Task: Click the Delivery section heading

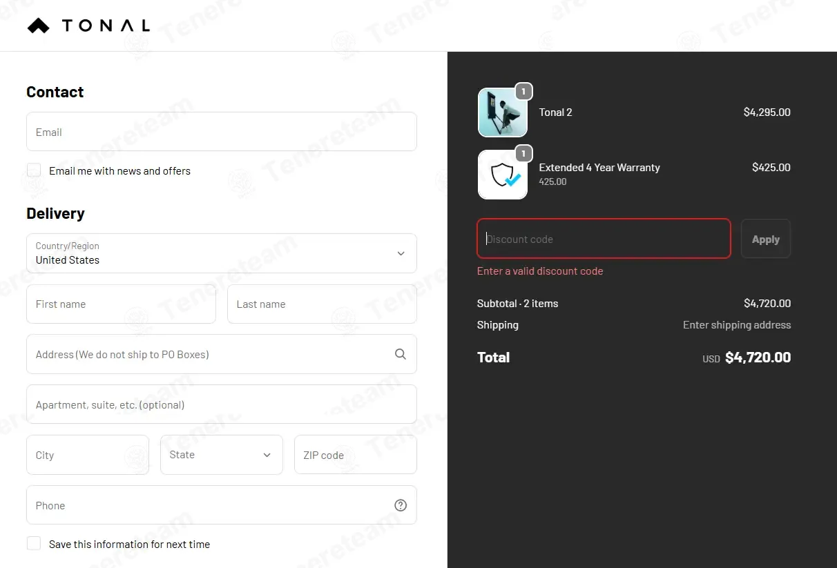Action: (x=55, y=214)
